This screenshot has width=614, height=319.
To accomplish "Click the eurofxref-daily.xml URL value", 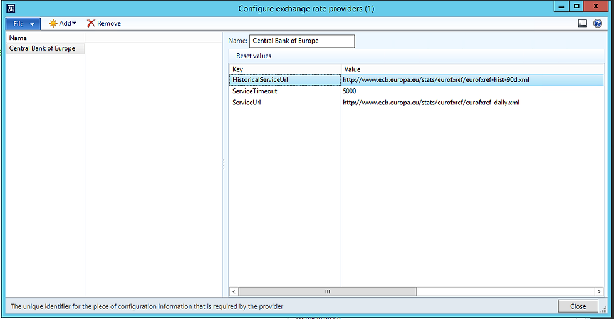I will click(431, 103).
